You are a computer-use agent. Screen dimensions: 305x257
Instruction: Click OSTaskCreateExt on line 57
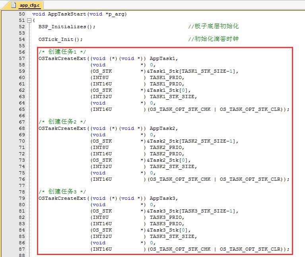click(x=62, y=58)
